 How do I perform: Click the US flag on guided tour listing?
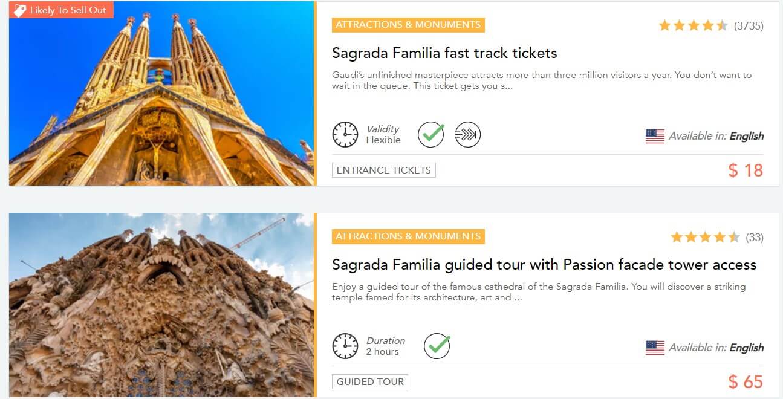pyautogui.click(x=655, y=348)
